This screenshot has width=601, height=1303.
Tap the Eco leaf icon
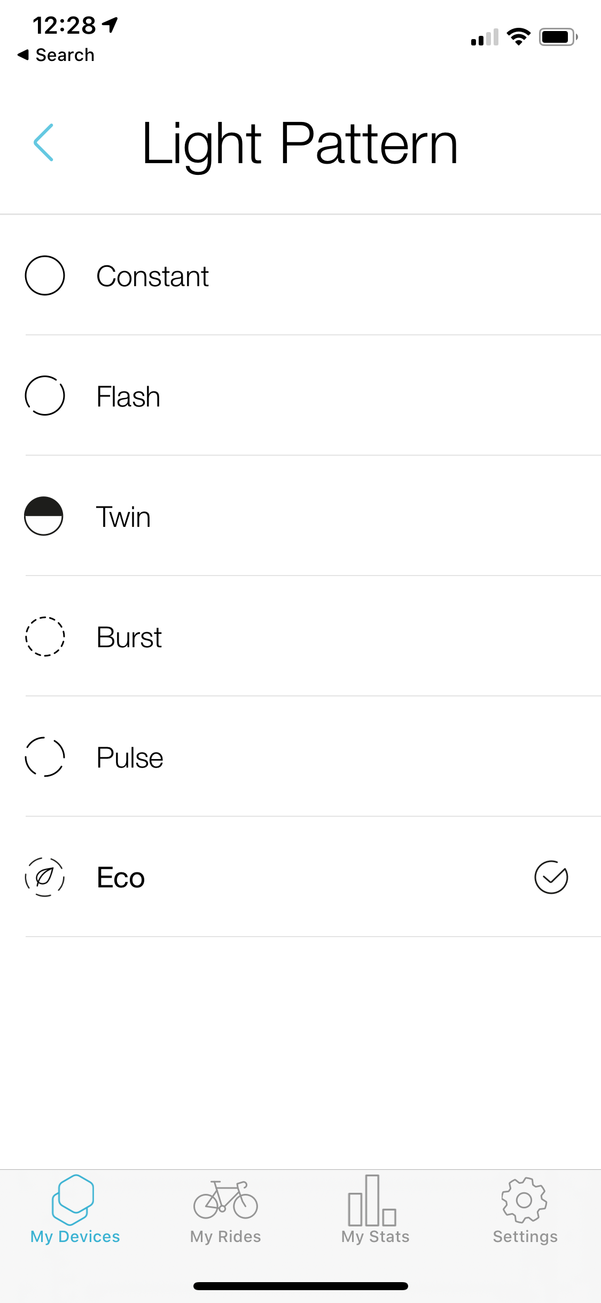(x=45, y=877)
